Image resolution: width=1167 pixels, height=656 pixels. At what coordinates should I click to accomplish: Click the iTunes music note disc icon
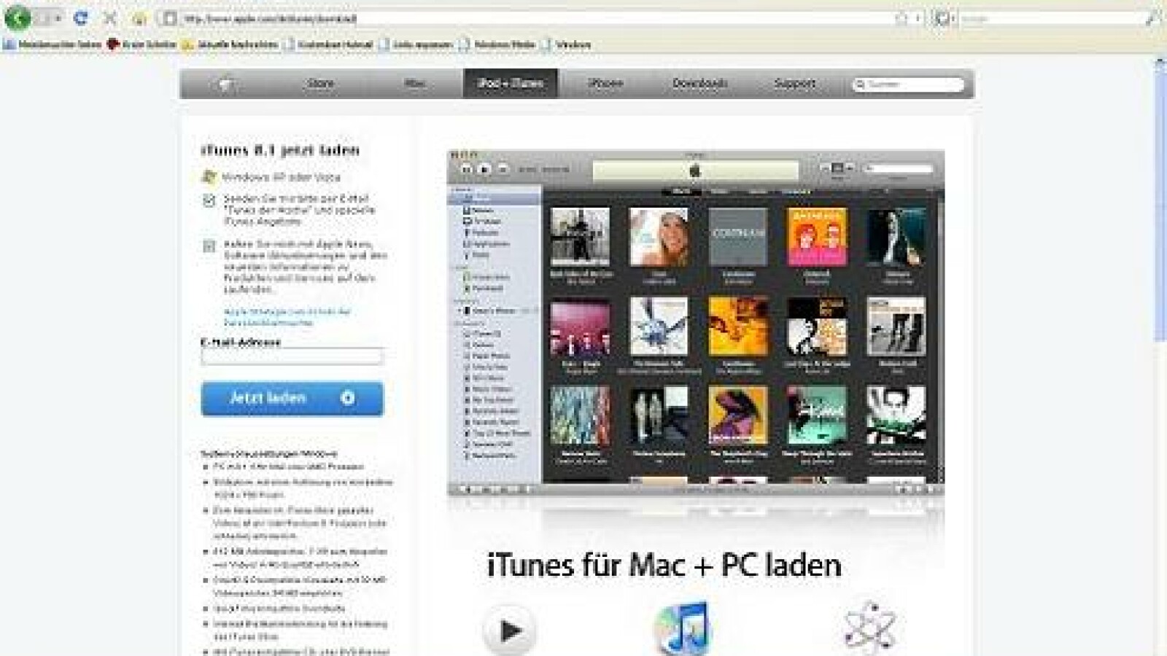(x=681, y=628)
